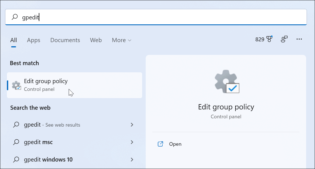Switch to the Documents tab
Viewport: 315px width, 169px height.
65,40
